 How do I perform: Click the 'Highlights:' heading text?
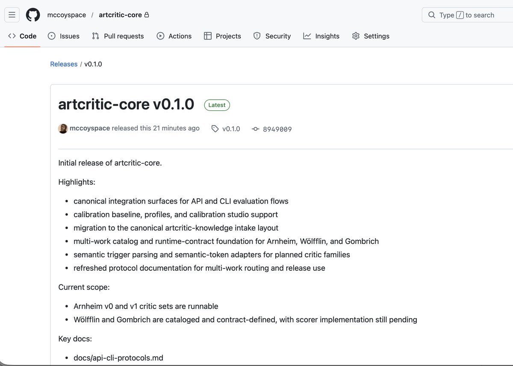[77, 182]
